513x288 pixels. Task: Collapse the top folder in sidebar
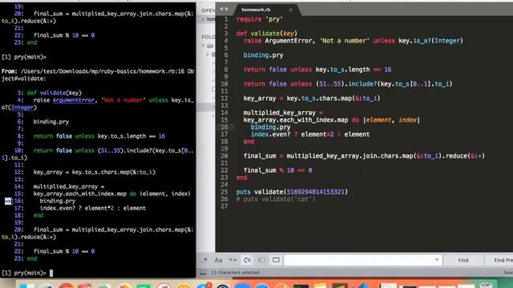coord(203,46)
